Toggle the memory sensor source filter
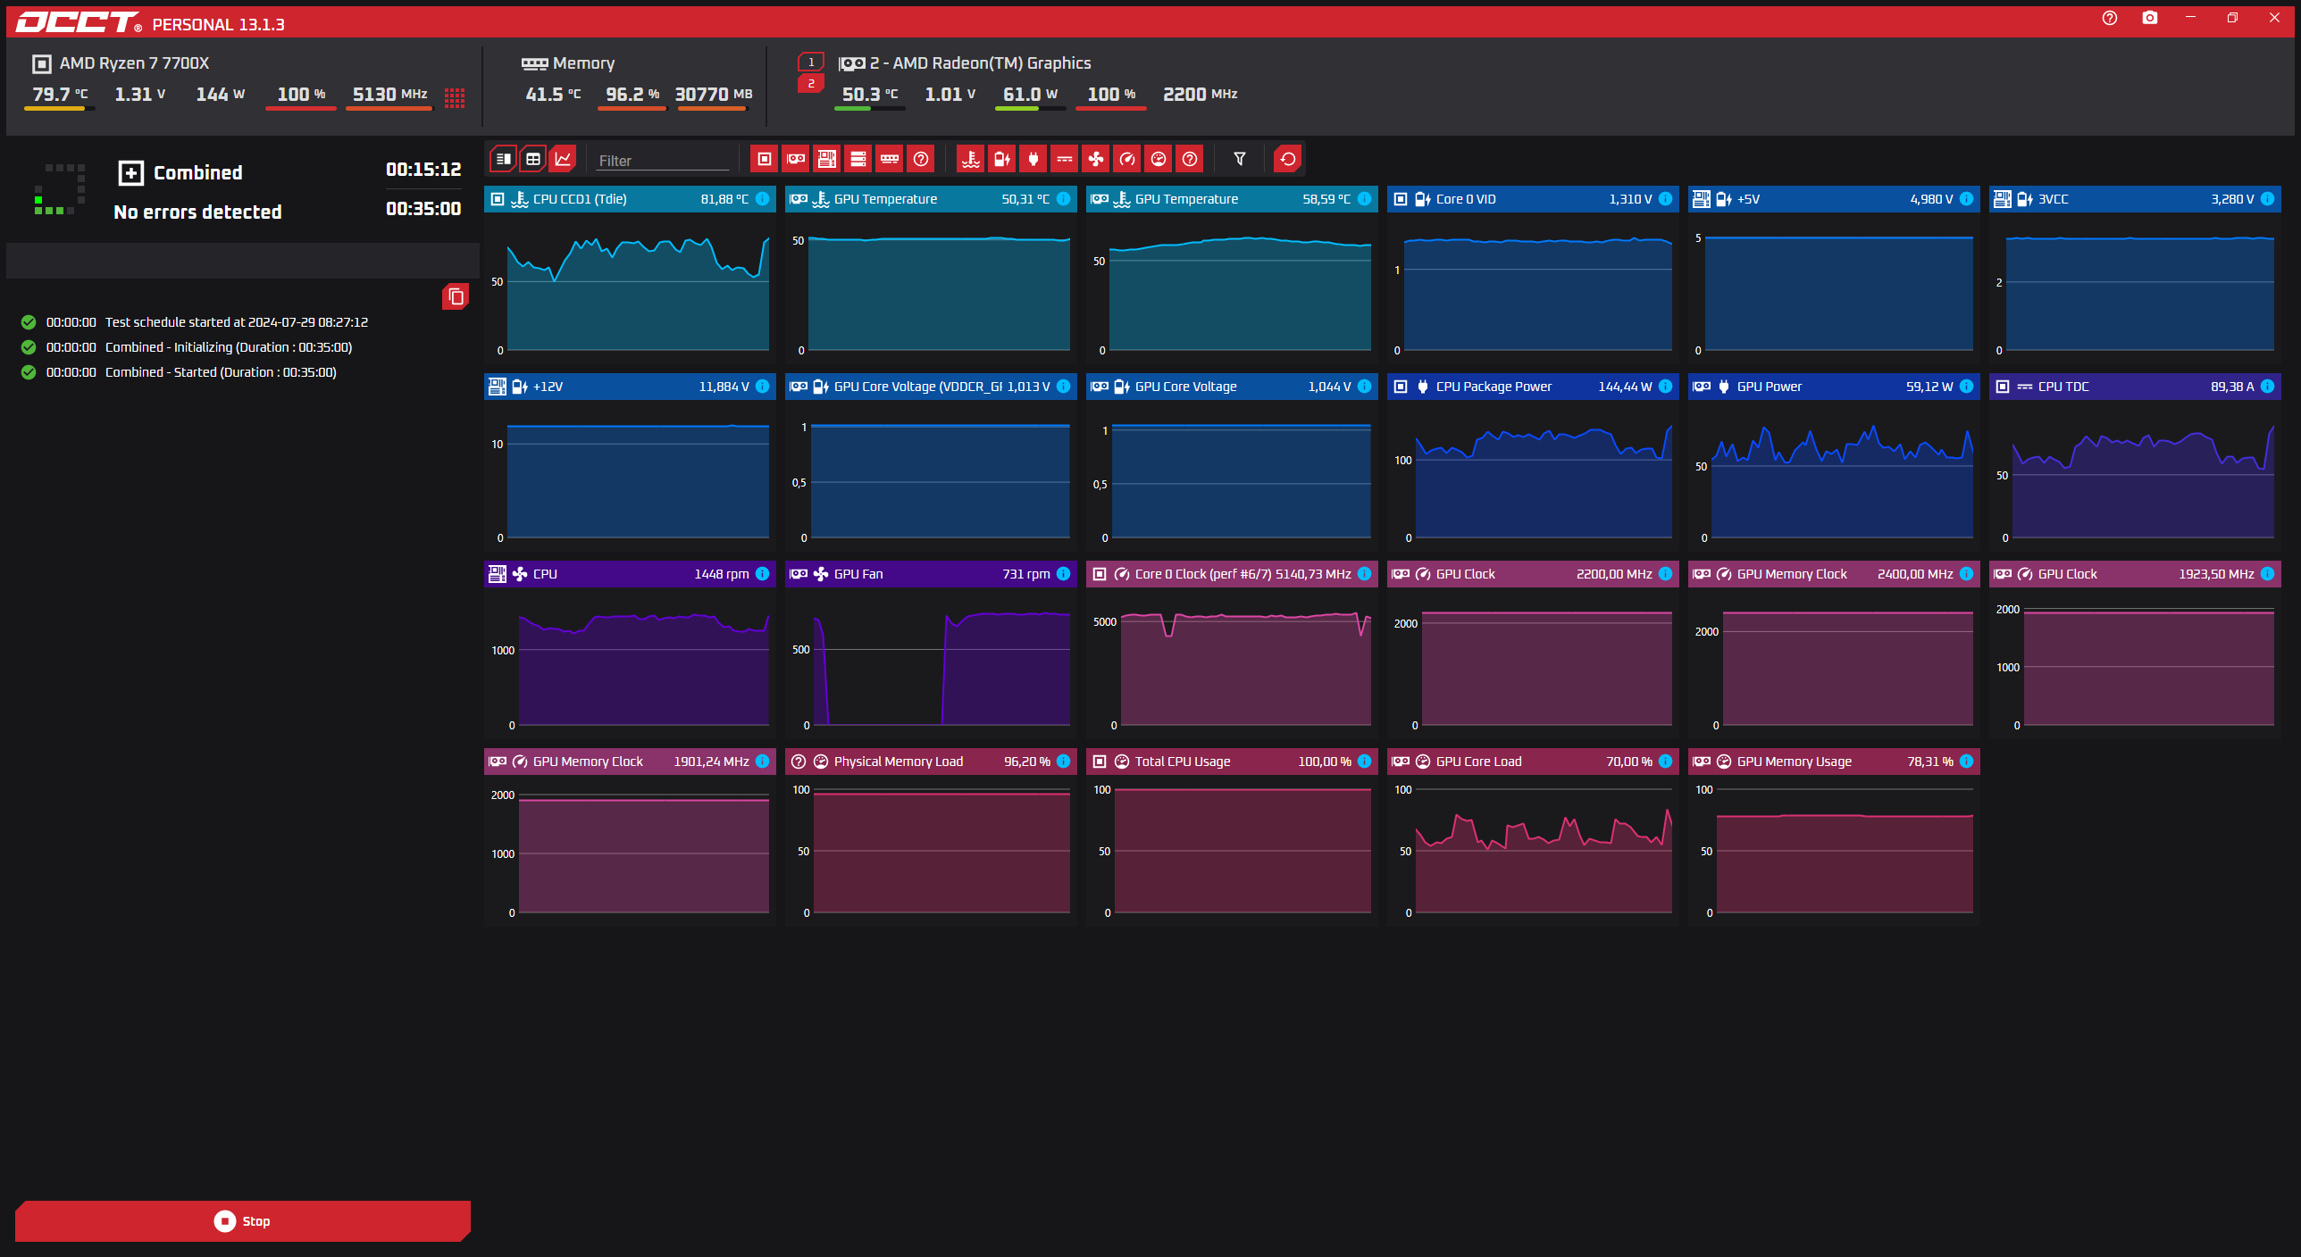The image size is (2301, 1257). [890, 159]
